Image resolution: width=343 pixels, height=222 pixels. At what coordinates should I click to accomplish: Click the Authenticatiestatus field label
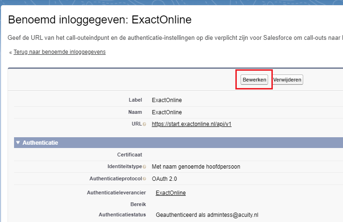pyautogui.click(x=122, y=215)
